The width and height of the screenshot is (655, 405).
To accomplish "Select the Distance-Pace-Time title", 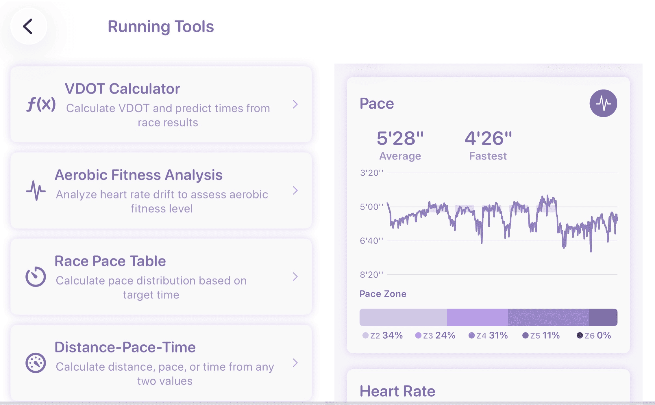I will tap(125, 347).
